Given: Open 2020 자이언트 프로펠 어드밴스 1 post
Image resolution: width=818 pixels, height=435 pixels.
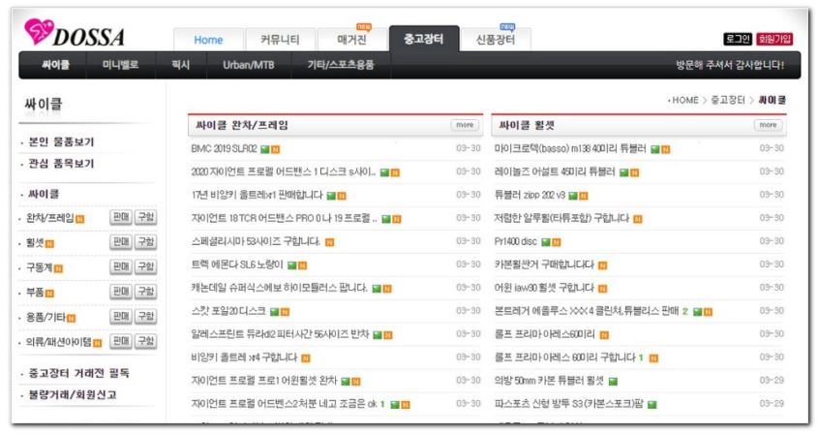Looking at the screenshot, I should click(x=284, y=171).
